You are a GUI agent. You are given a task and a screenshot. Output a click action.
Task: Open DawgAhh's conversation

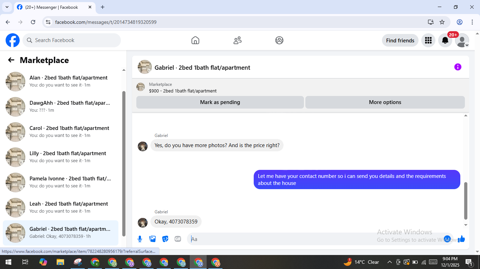(x=60, y=106)
